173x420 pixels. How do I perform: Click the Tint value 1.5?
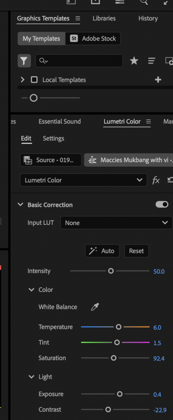tap(157, 343)
